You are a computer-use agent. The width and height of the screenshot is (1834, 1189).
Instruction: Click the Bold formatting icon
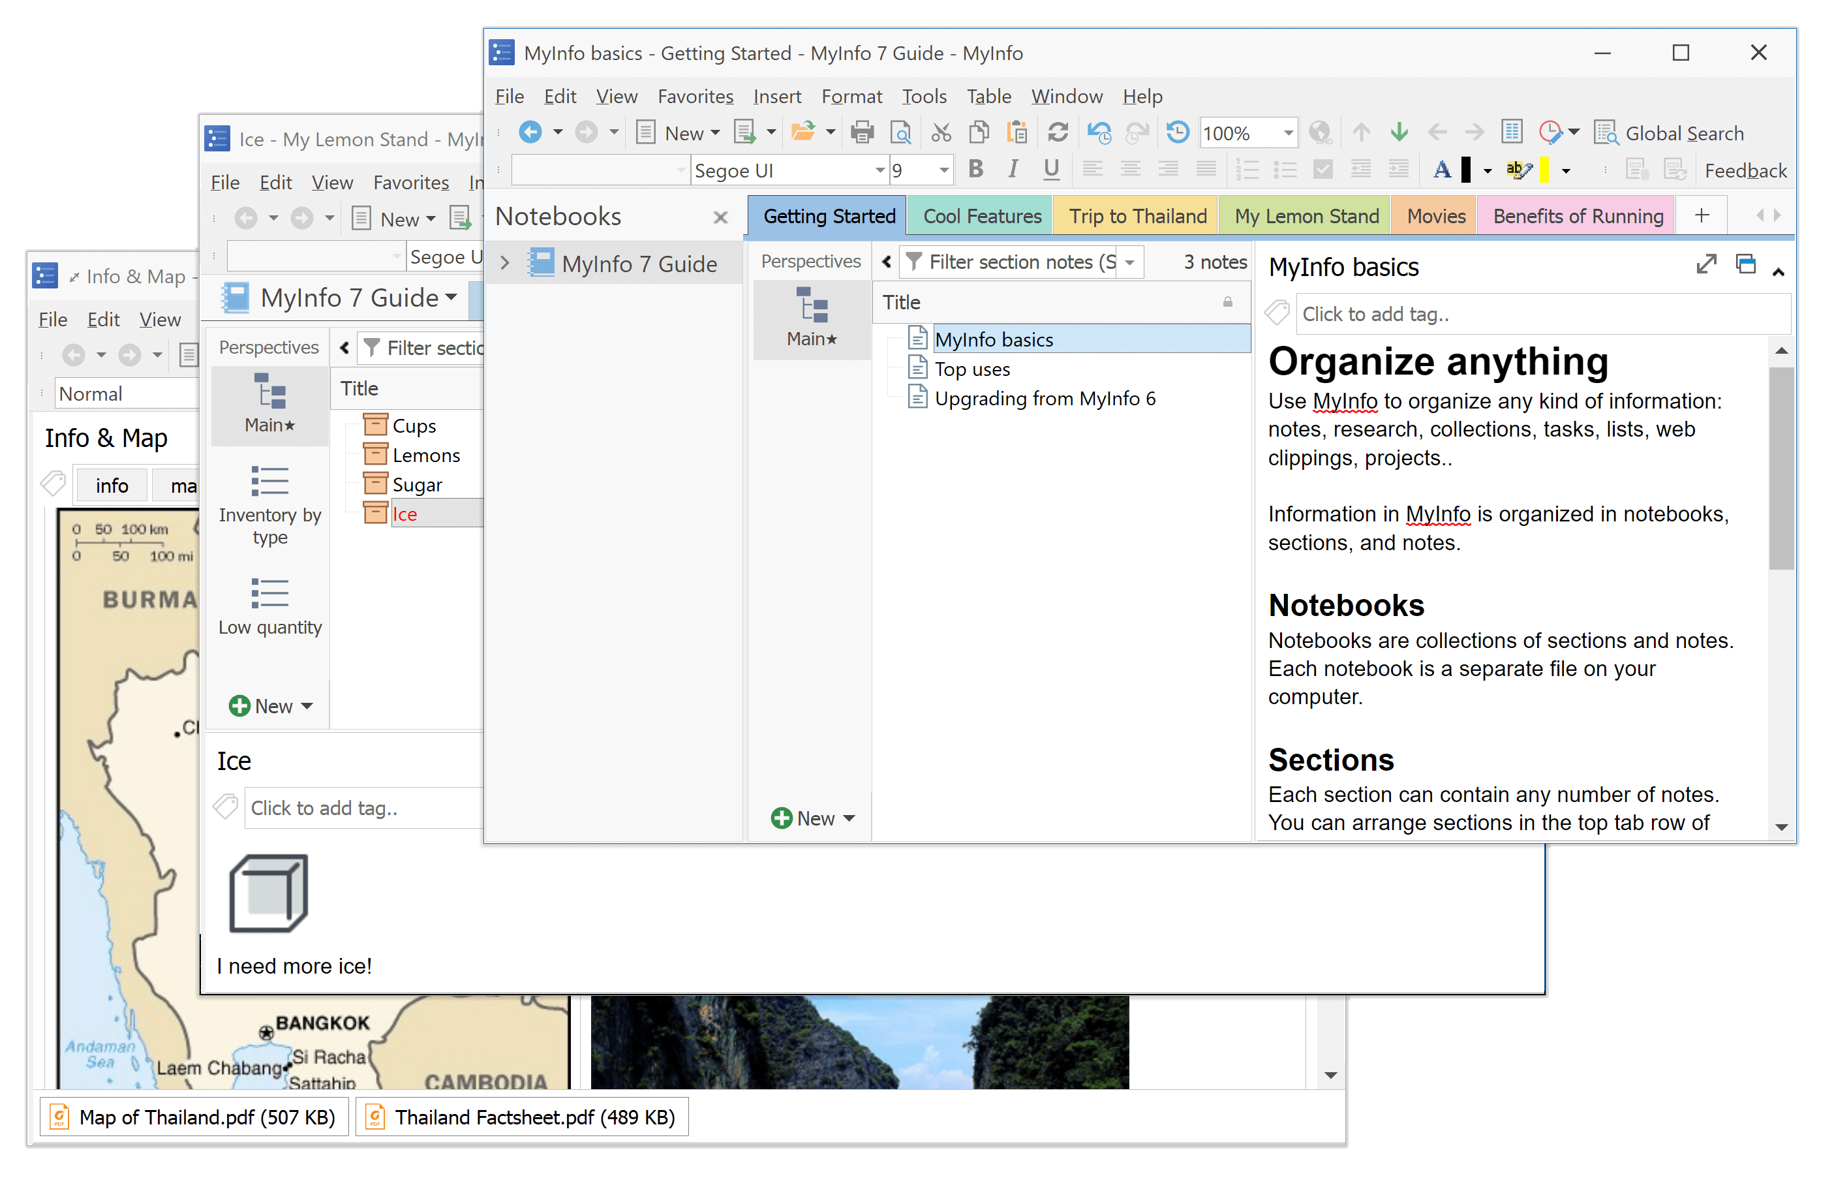pos(977,168)
